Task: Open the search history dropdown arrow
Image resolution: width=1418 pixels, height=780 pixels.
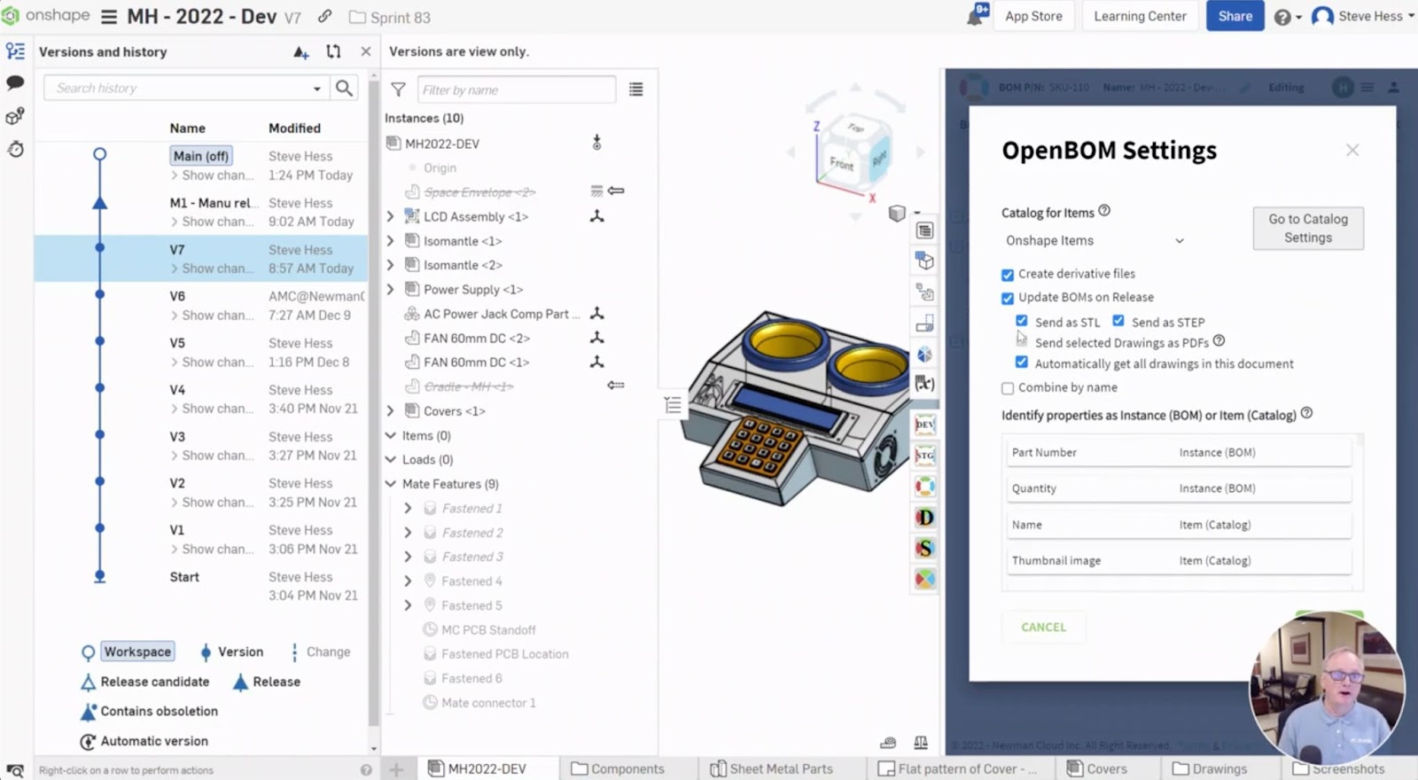Action: pyautogui.click(x=316, y=89)
